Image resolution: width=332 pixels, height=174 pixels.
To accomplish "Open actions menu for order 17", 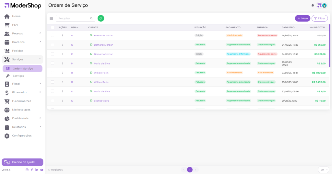I will point(63,35).
